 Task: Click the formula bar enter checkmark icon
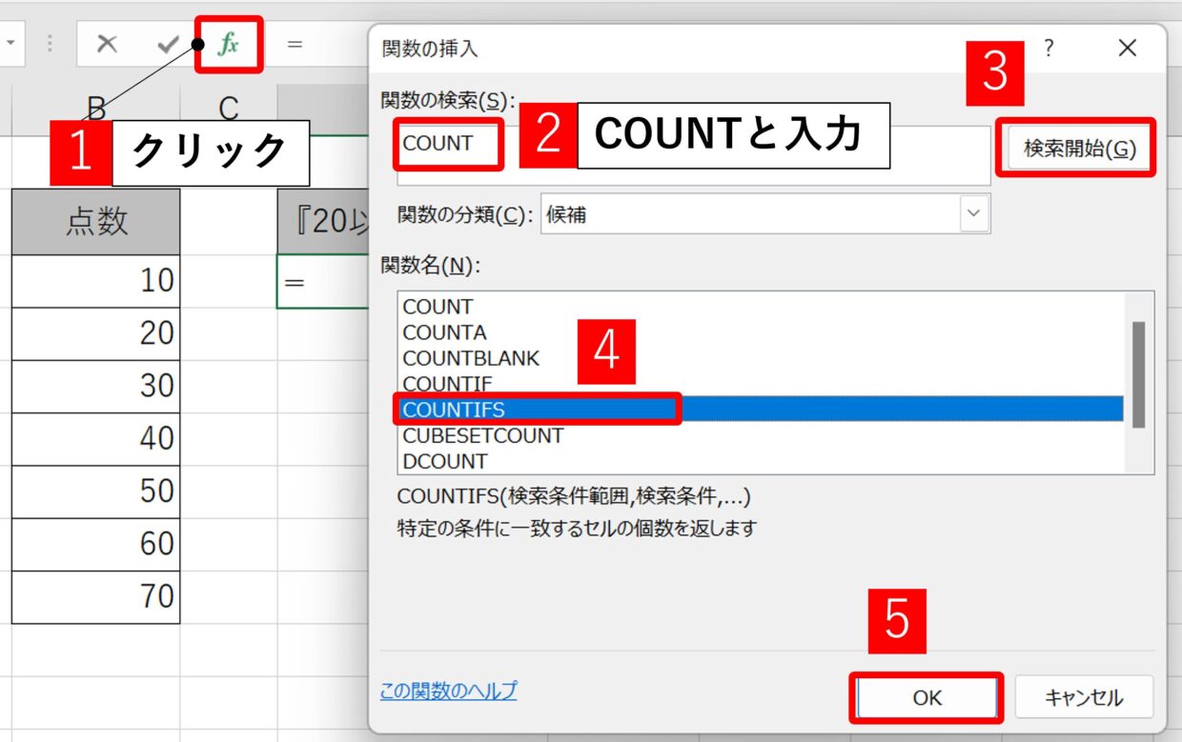(x=168, y=45)
